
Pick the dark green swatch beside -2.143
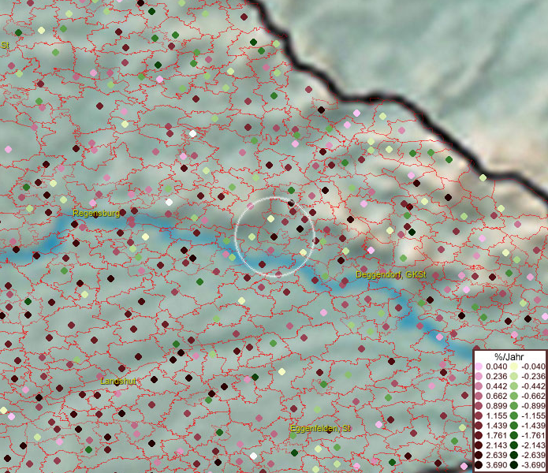[x=514, y=445]
